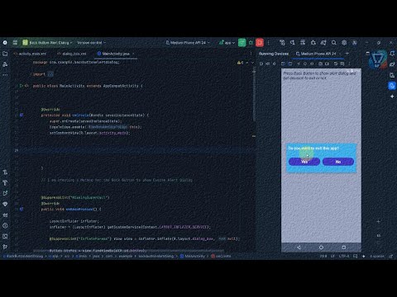The width and height of the screenshot is (397, 297).
Task: Click the warnings count indicator in editor
Action: pyautogui.click(x=240, y=63)
